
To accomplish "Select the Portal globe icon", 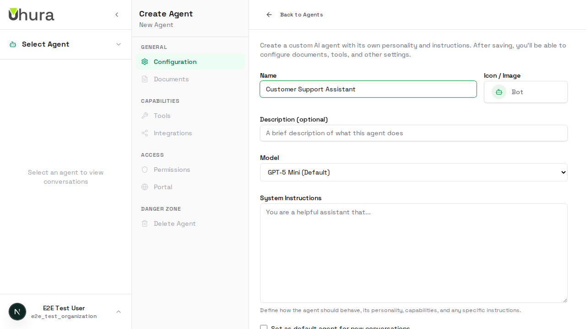I will coord(145,187).
